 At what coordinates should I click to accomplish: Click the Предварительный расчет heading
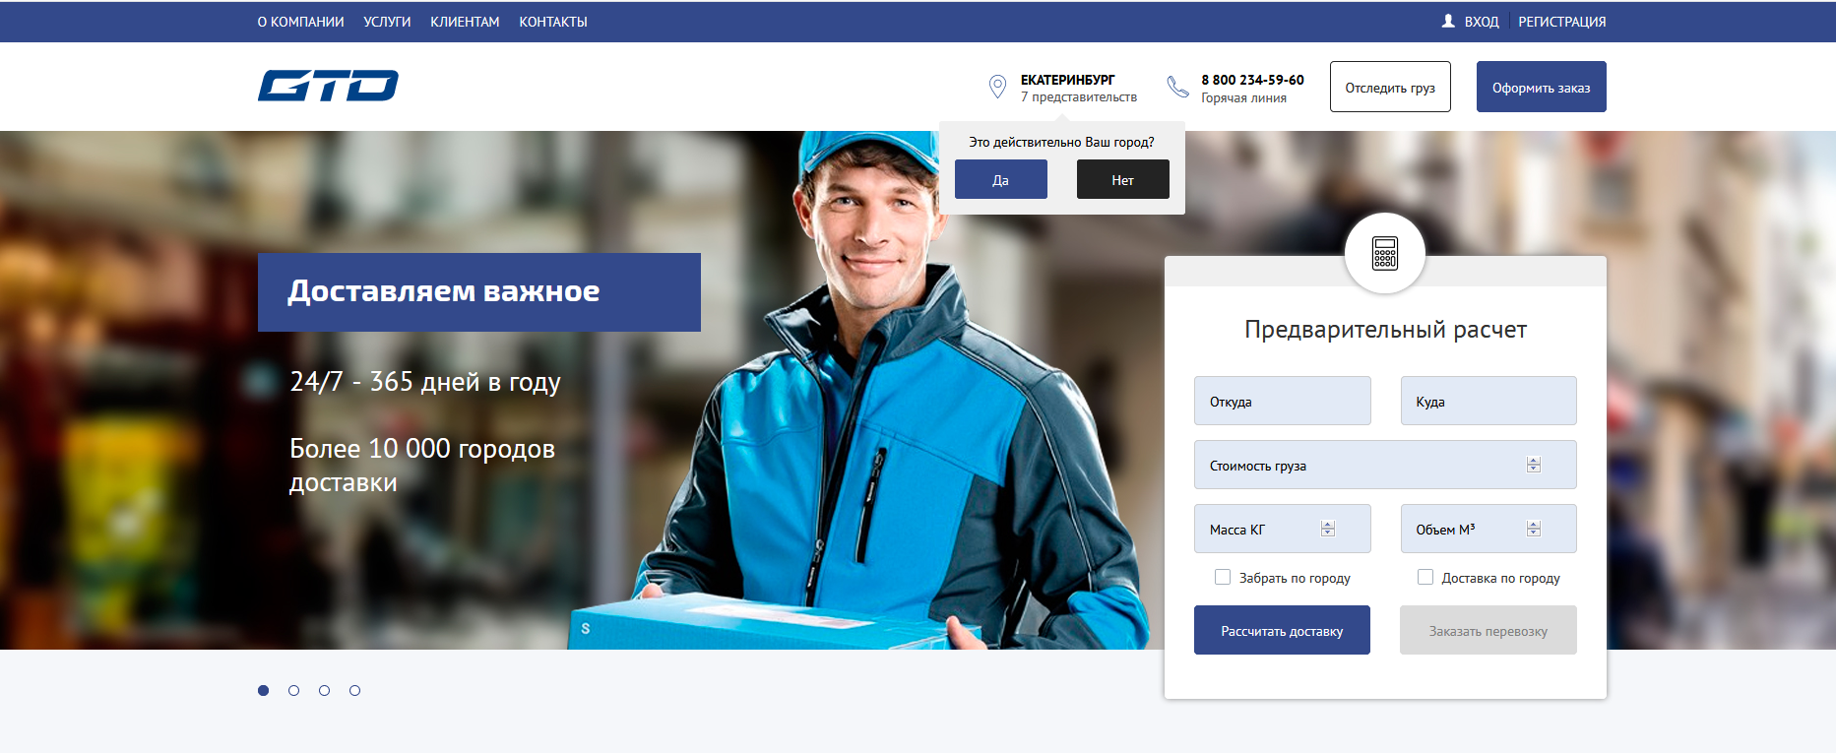[x=1385, y=329]
